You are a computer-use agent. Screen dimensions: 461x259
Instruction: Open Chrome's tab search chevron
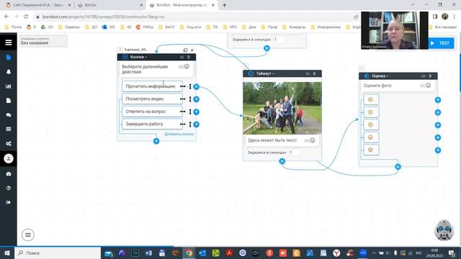coord(413,5)
